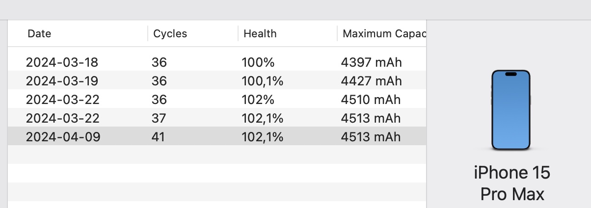Click the 41 cycles cell
Screen dimensions: 591x208
(x=158, y=137)
